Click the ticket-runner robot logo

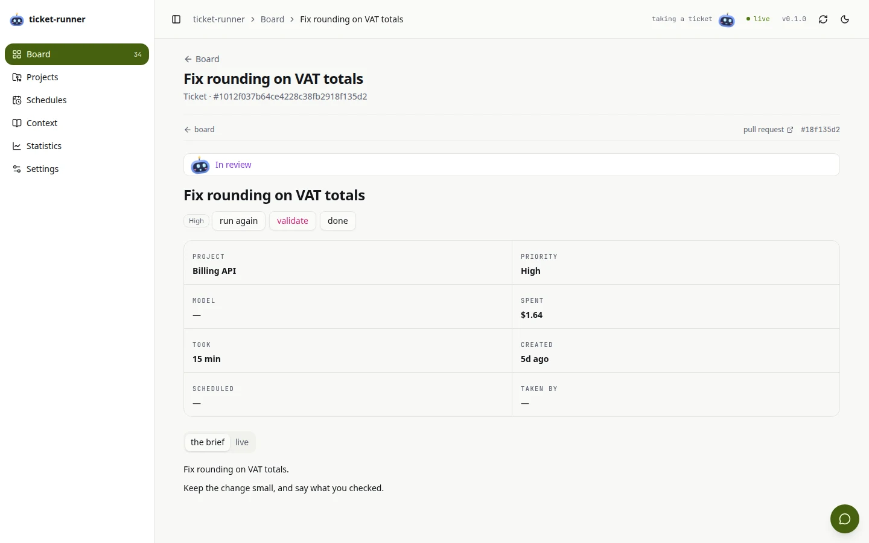17,20
